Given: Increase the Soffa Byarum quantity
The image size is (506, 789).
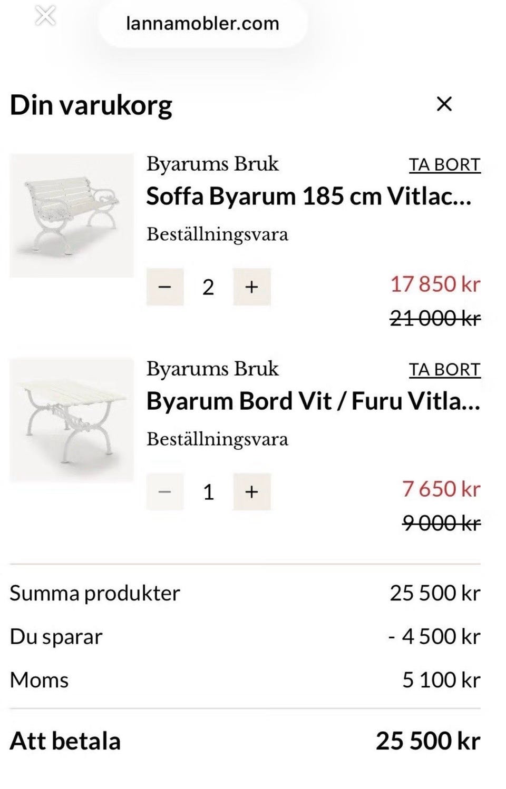Looking at the screenshot, I should [x=252, y=287].
